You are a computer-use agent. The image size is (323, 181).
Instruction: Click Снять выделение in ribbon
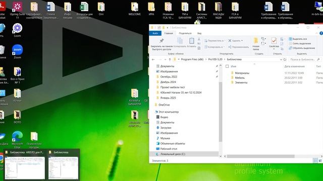click(300, 44)
